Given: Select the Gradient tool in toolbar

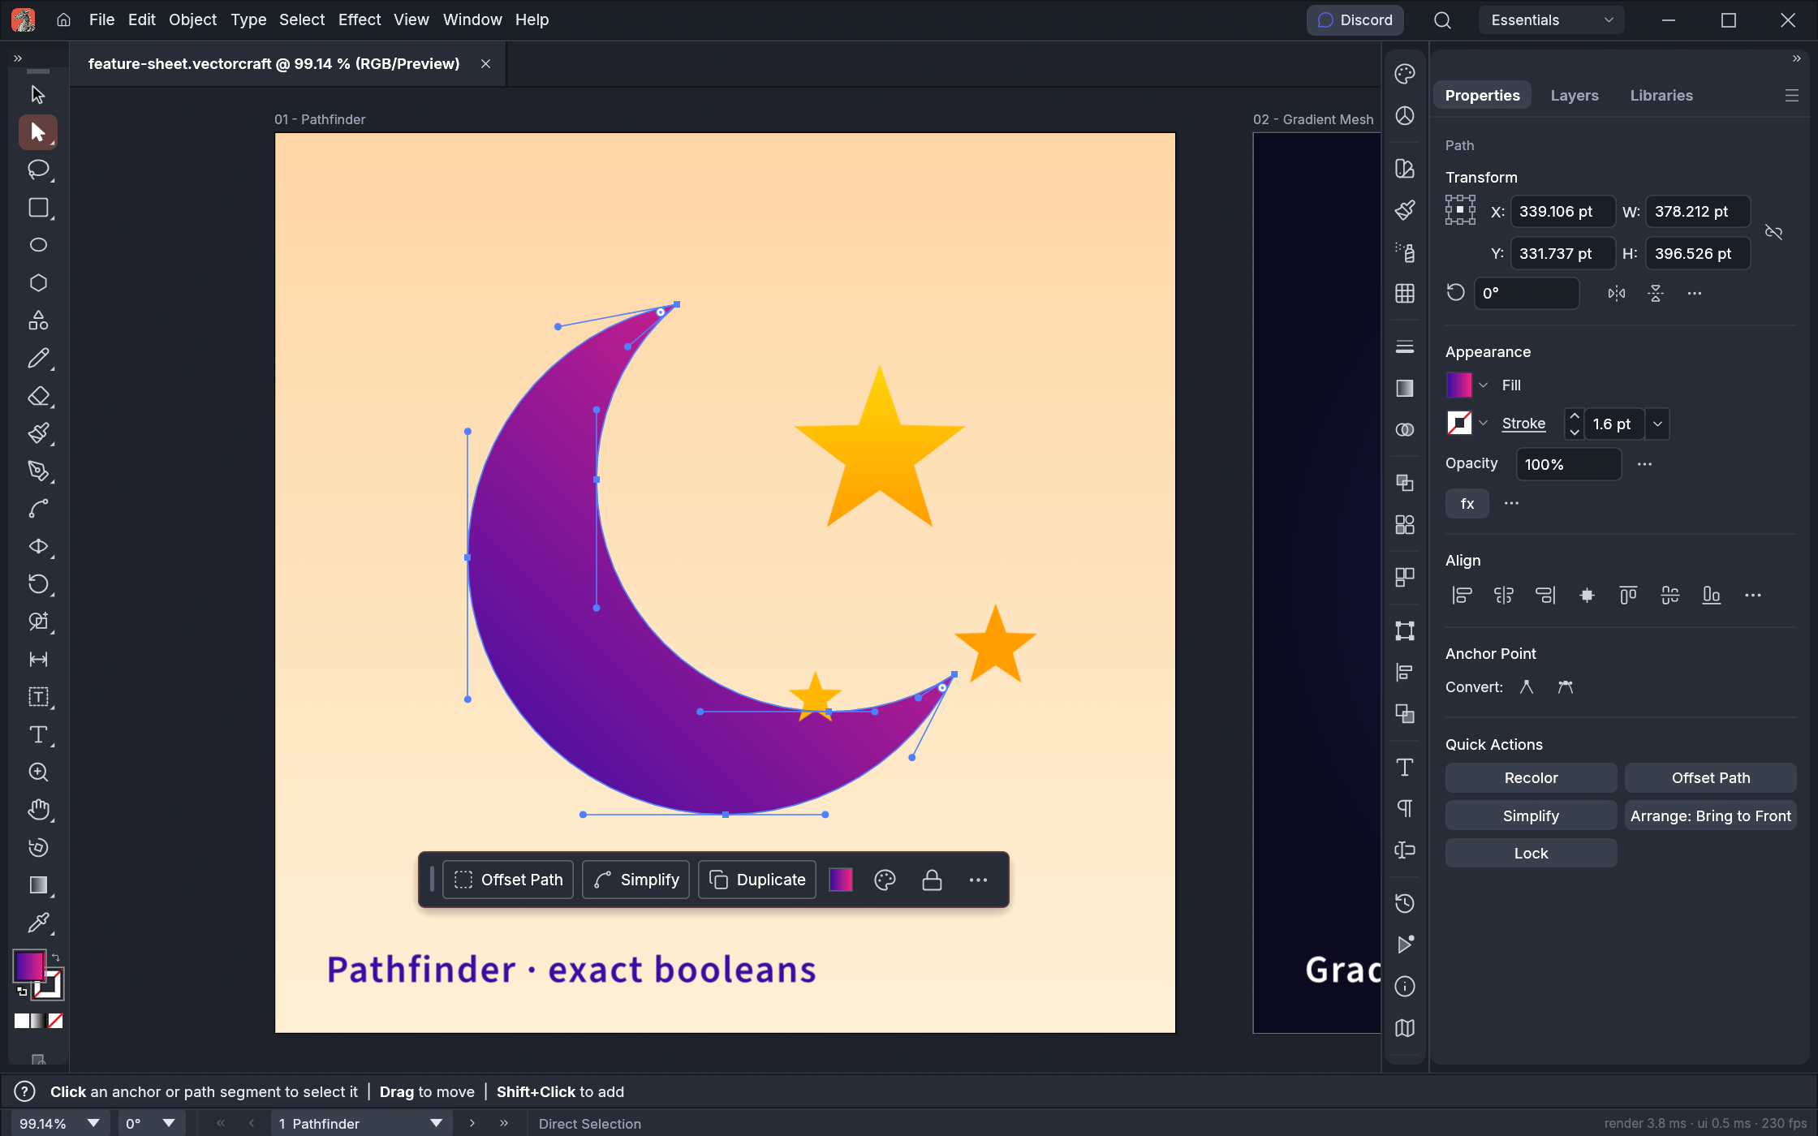Looking at the screenshot, I should [x=37, y=885].
